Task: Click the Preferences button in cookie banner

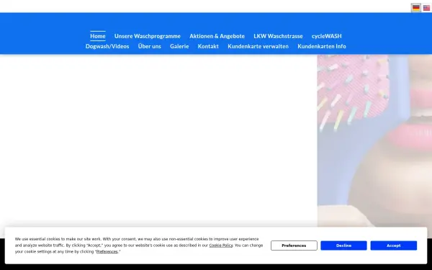Action: tap(294, 246)
